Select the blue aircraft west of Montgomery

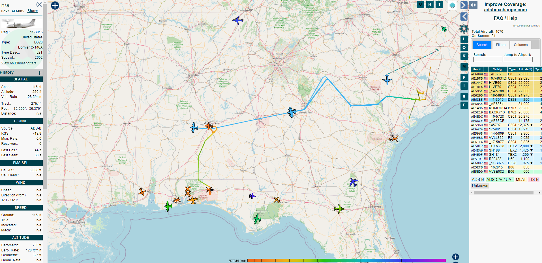[194, 128]
